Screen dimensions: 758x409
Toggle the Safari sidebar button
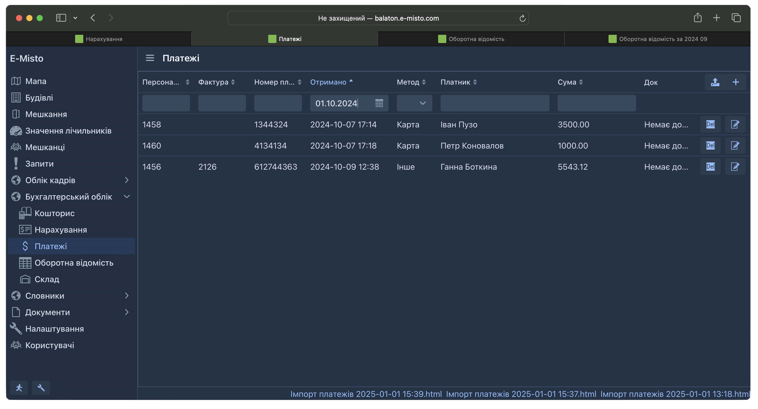pos(61,18)
